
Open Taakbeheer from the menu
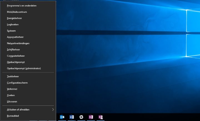coord(13,76)
